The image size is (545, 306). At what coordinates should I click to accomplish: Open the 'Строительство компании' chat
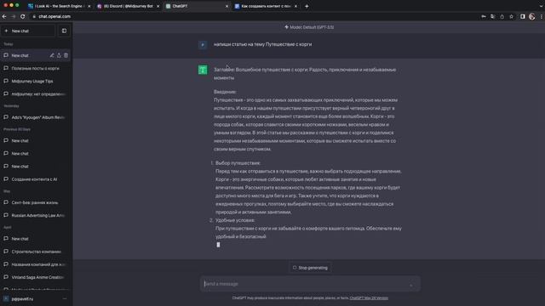click(x=36, y=252)
